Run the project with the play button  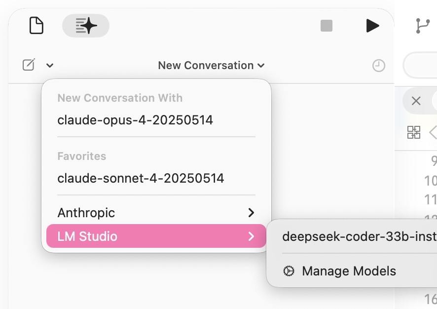pos(372,26)
